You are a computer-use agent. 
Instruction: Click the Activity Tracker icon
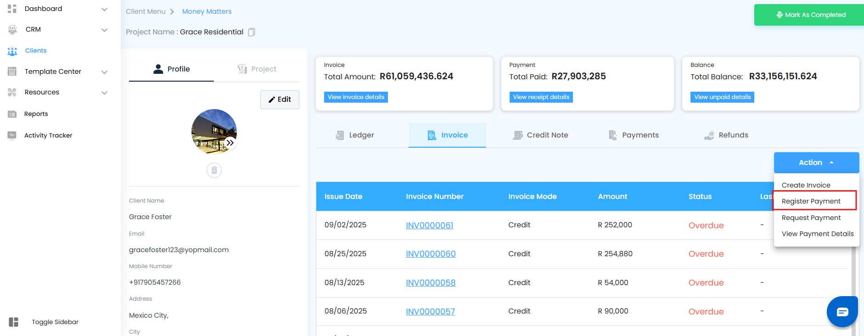pos(12,135)
